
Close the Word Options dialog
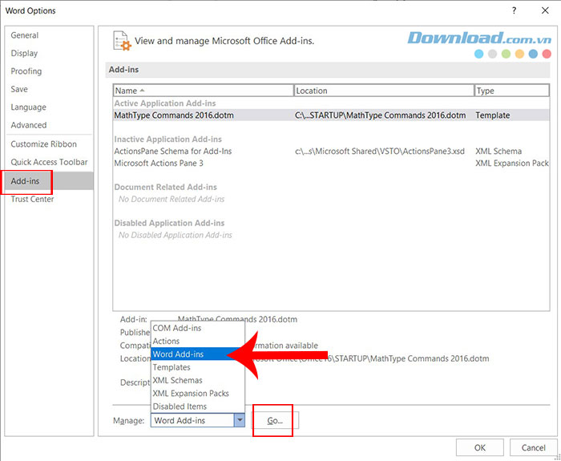pyautogui.click(x=543, y=10)
